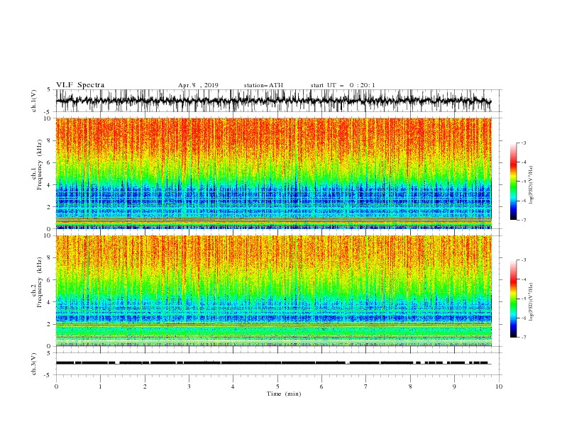
Task: Click the ch.1 colorbar log(PSD) label
Action: [x=531, y=185]
